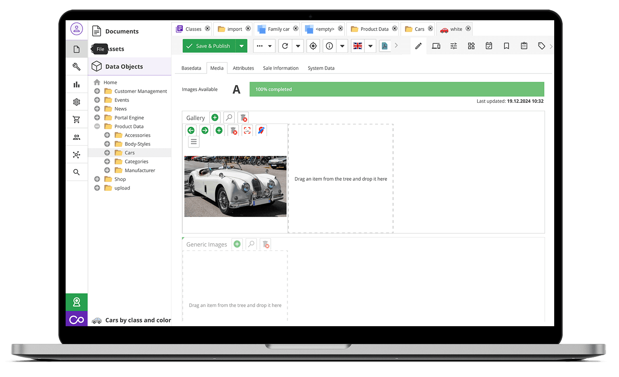Click the locate-in-tree target icon
This screenshot has height=377, width=619.
(313, 46)
